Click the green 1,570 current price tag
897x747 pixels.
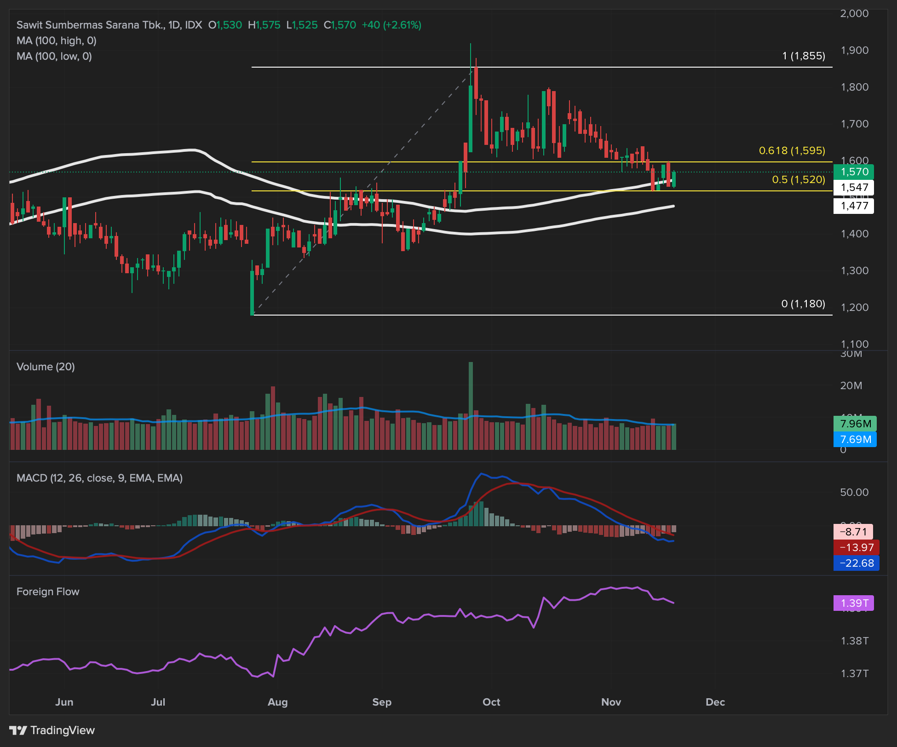pyautogui.click(x=854, y=172)
